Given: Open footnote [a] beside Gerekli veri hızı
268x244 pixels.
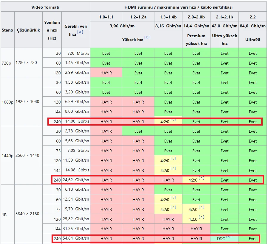Looking at the screenshot, I should [x=80, y=32].
